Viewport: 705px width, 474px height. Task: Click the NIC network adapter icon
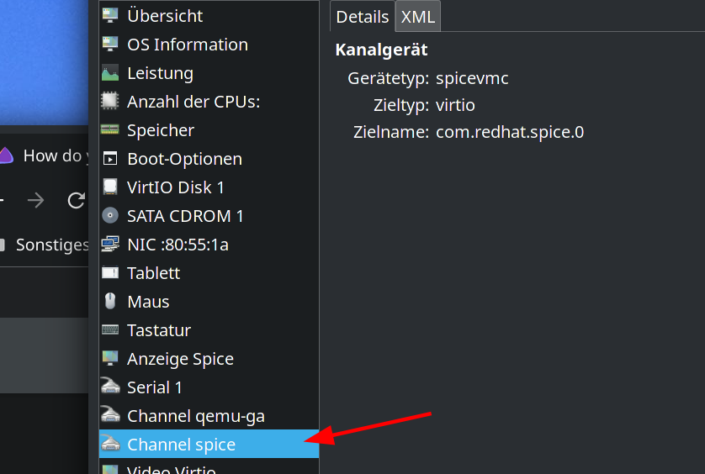click(x=110, y=245)
